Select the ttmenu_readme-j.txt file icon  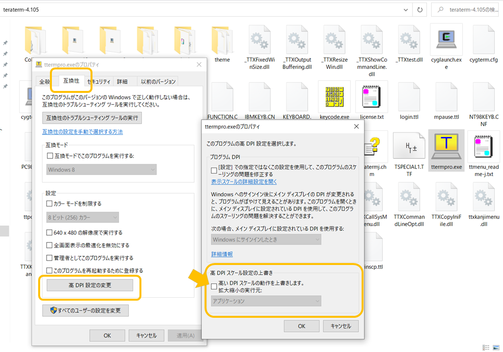(x=484, y=146)
